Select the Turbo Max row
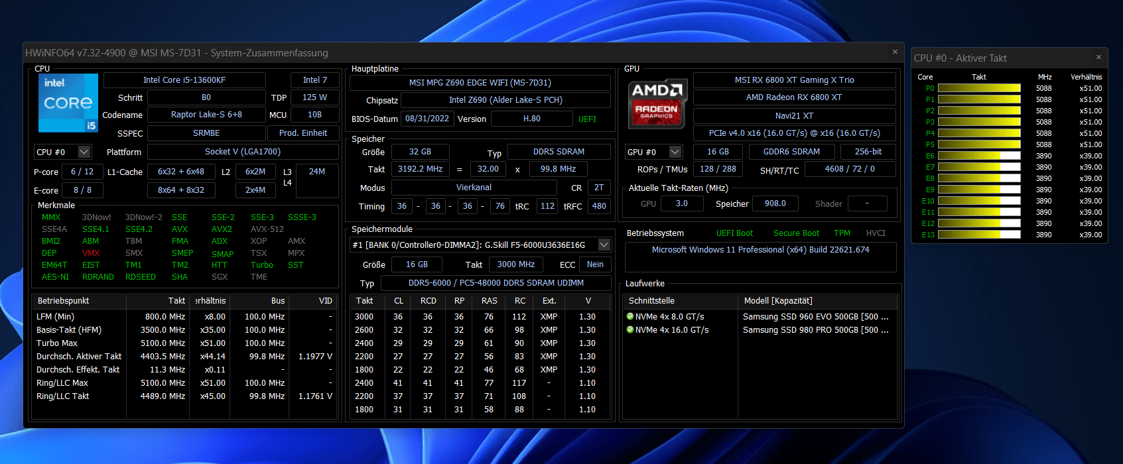1123x464 pixels. pyautogui.click(x=184, y=343)
